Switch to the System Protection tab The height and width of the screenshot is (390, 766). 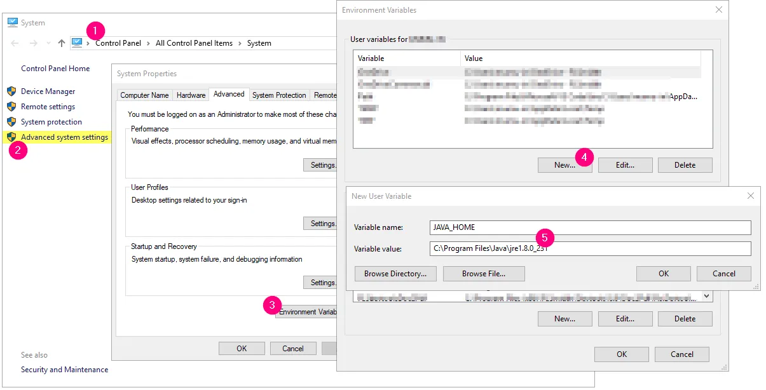[x=279, y=95]
